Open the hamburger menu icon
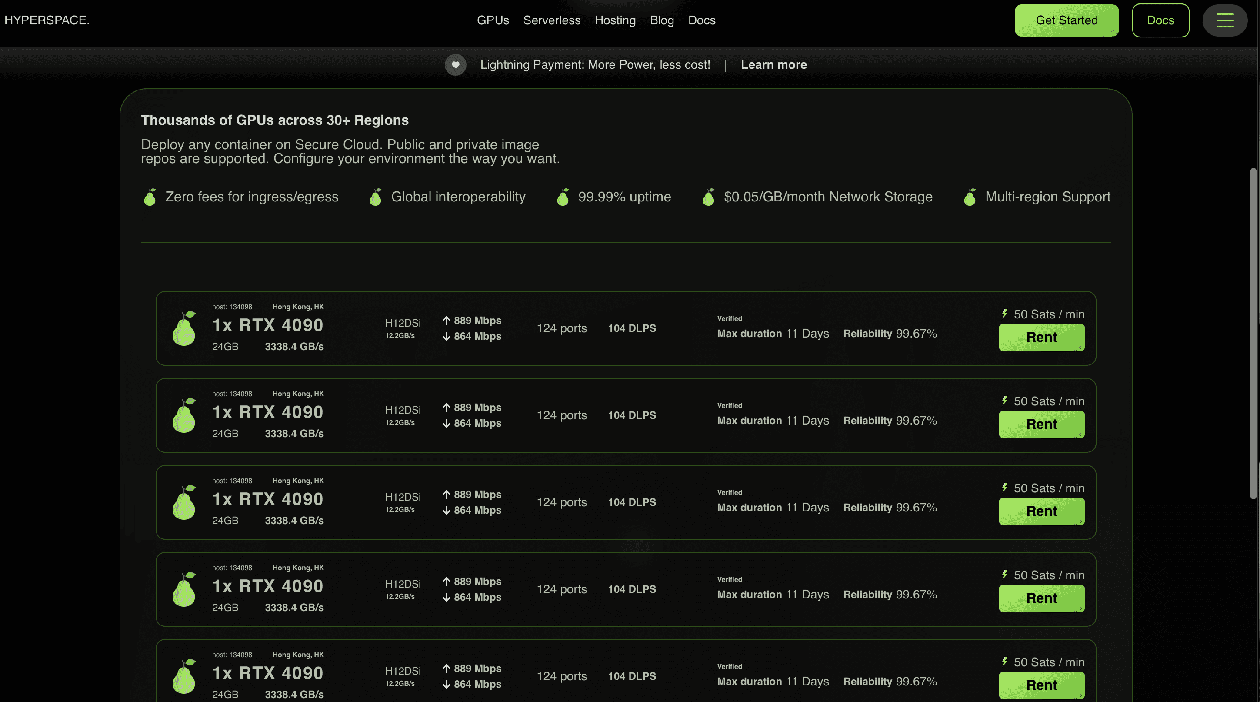 pos(1224,20)
